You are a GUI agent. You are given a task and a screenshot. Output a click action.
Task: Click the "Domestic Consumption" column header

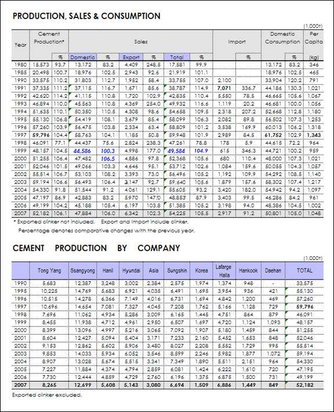tap(282, 38)
